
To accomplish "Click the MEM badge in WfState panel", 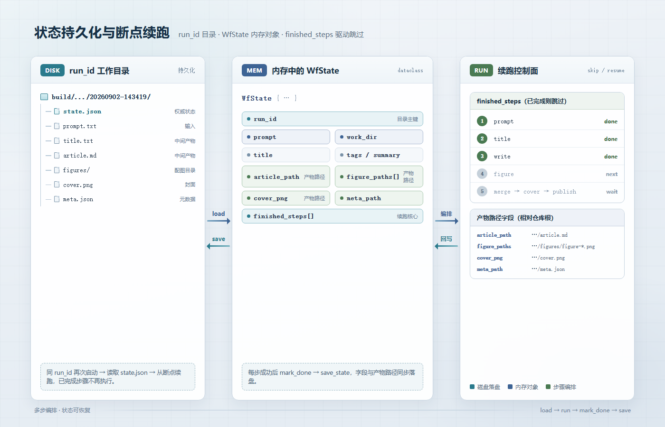I will tap(254, 70).
